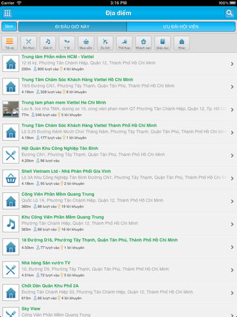The image size is (237, 317).
Task: Select the Y tế category filter
Action: click(x=67, y=43)
